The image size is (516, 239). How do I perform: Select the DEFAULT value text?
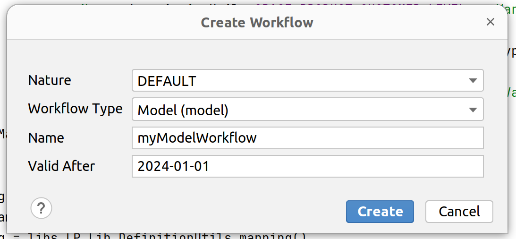(167, 81)
